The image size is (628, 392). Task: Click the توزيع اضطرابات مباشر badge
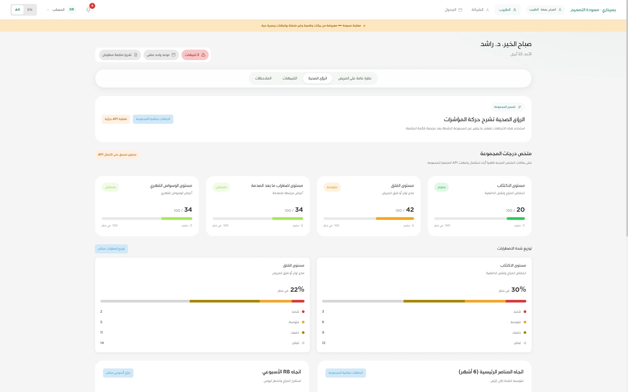click(111, 249)
